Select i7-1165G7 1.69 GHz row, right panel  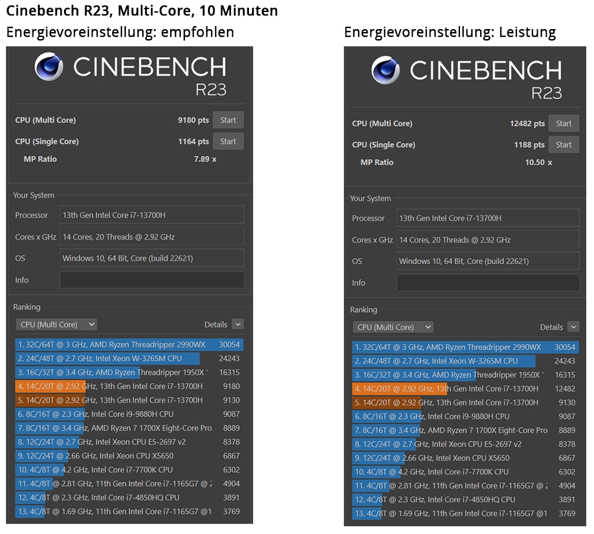(465, 513)
